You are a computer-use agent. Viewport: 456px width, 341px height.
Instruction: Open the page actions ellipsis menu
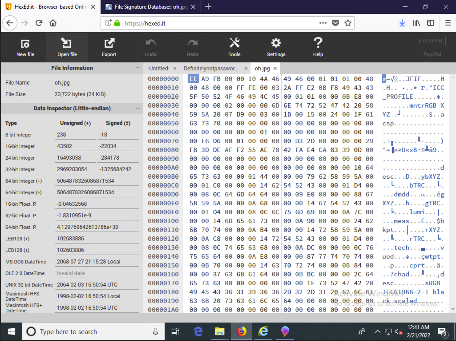point(323,23)
